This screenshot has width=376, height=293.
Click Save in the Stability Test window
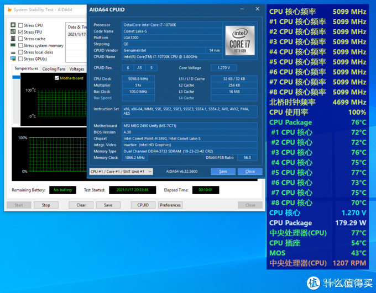[x=108, y=205]
